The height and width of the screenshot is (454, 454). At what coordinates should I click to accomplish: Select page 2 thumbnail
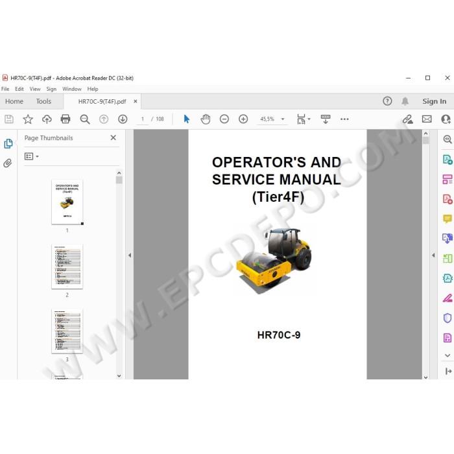point(67,267)
